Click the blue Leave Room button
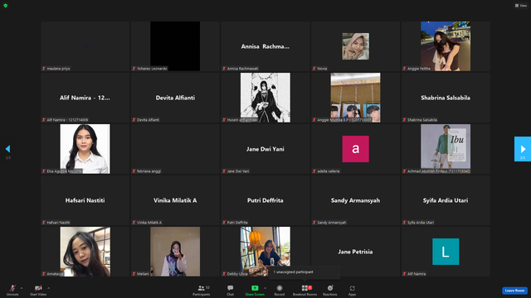This screenshot has height=298, width=531. point(514,291)
